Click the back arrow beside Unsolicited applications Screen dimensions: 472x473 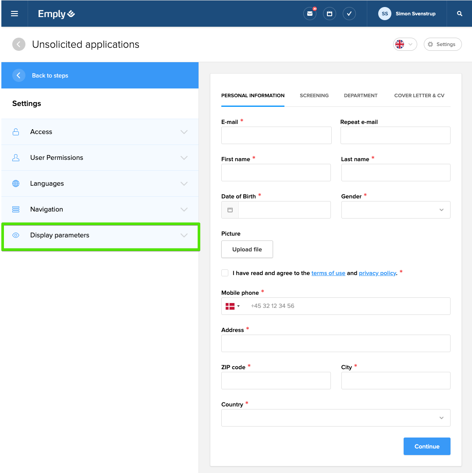pos(19,44)
